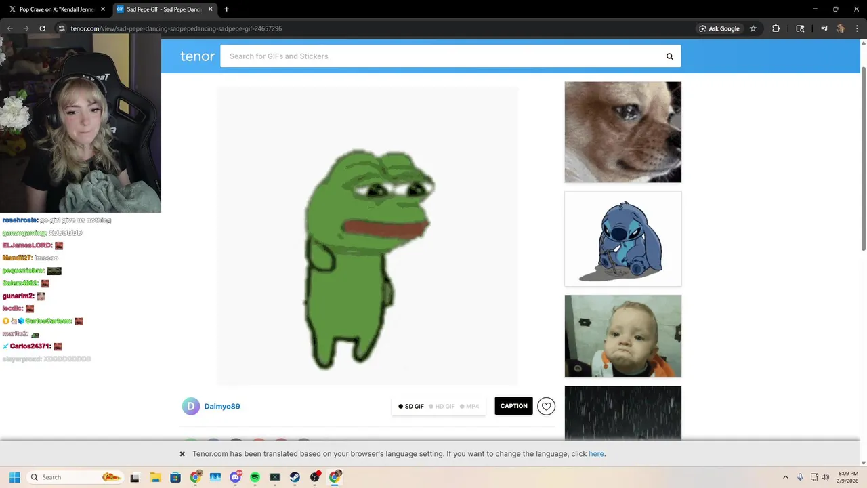This screenshot has width=867, height=488.
Task: Open the Xbox Game Bar taskbar icon
Action: click(275, 477)
